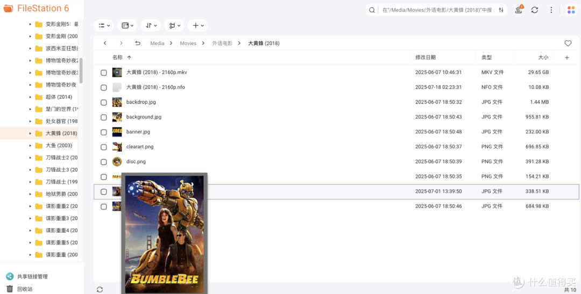Screen dimensions: 581x294
Task: Click the blank nfo file icon
Action: [x=117, y=87]
